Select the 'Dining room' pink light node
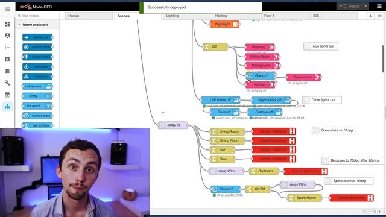This screenshot has width=386, height=217. click(x=263, y=66)
